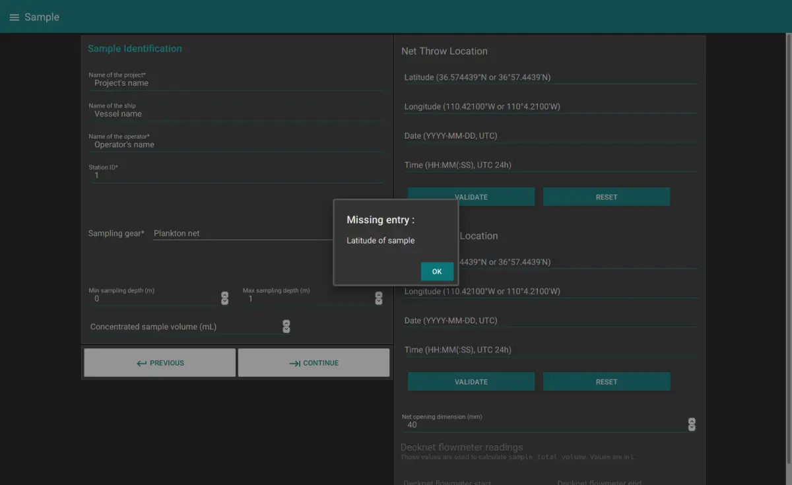Open the Plankton net sampling gear selector

[x=198, y=233]
